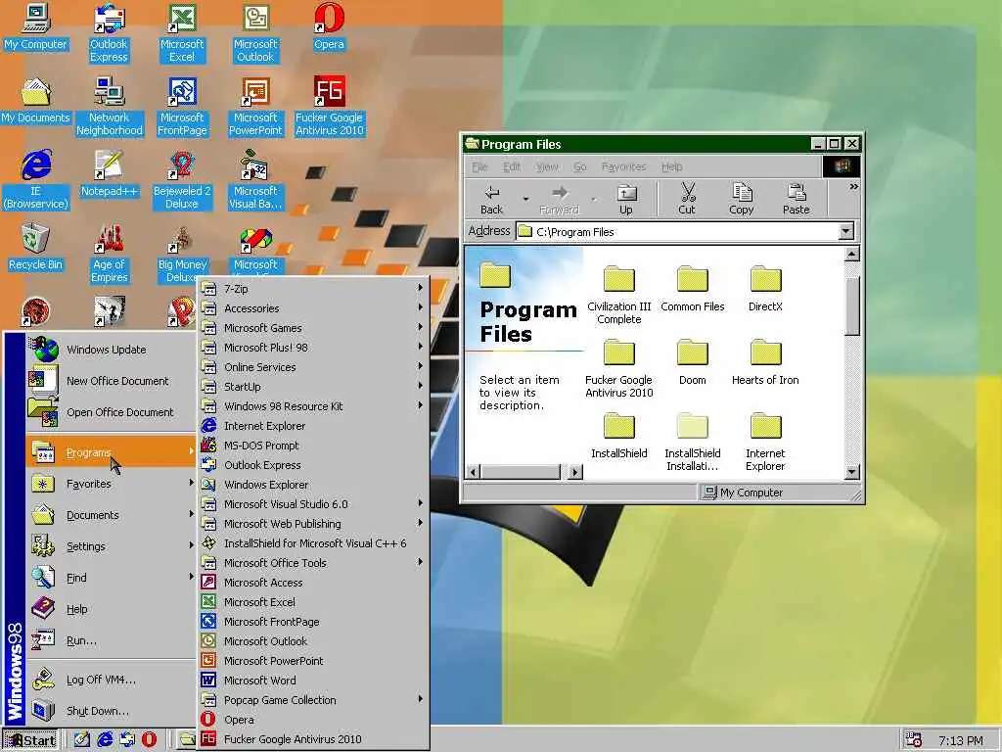Launch Microsoft FrontPage desktop shortcut
The width and height of the screenshot is (1002, 752).
(x=182, y=106)
